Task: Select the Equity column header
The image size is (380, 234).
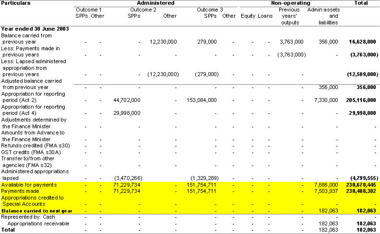Action: click(x=248, y=16)
